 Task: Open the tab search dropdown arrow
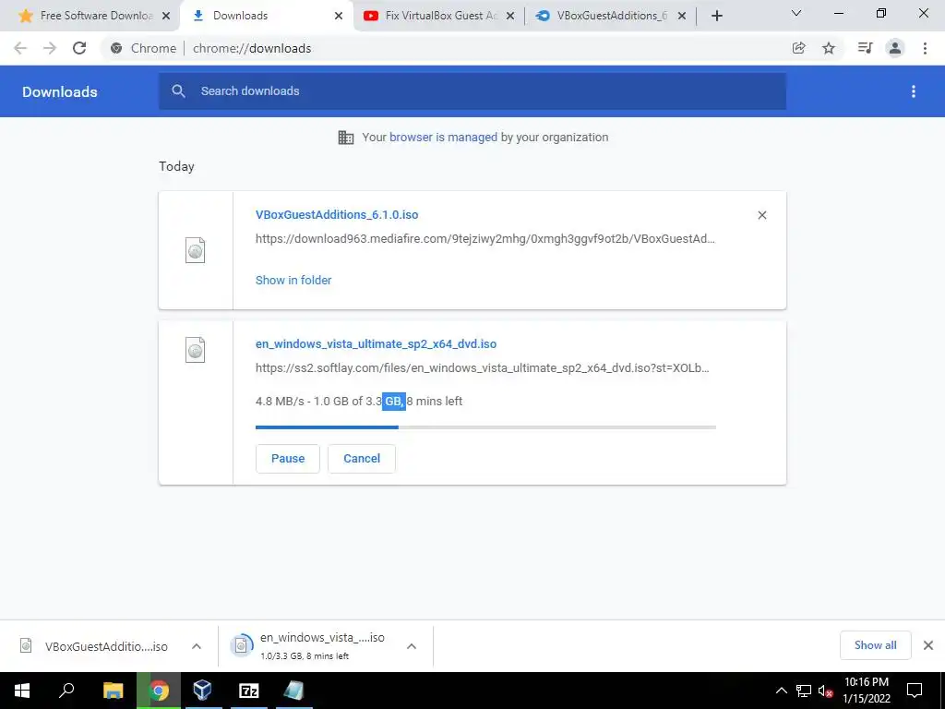click(796, 13)
